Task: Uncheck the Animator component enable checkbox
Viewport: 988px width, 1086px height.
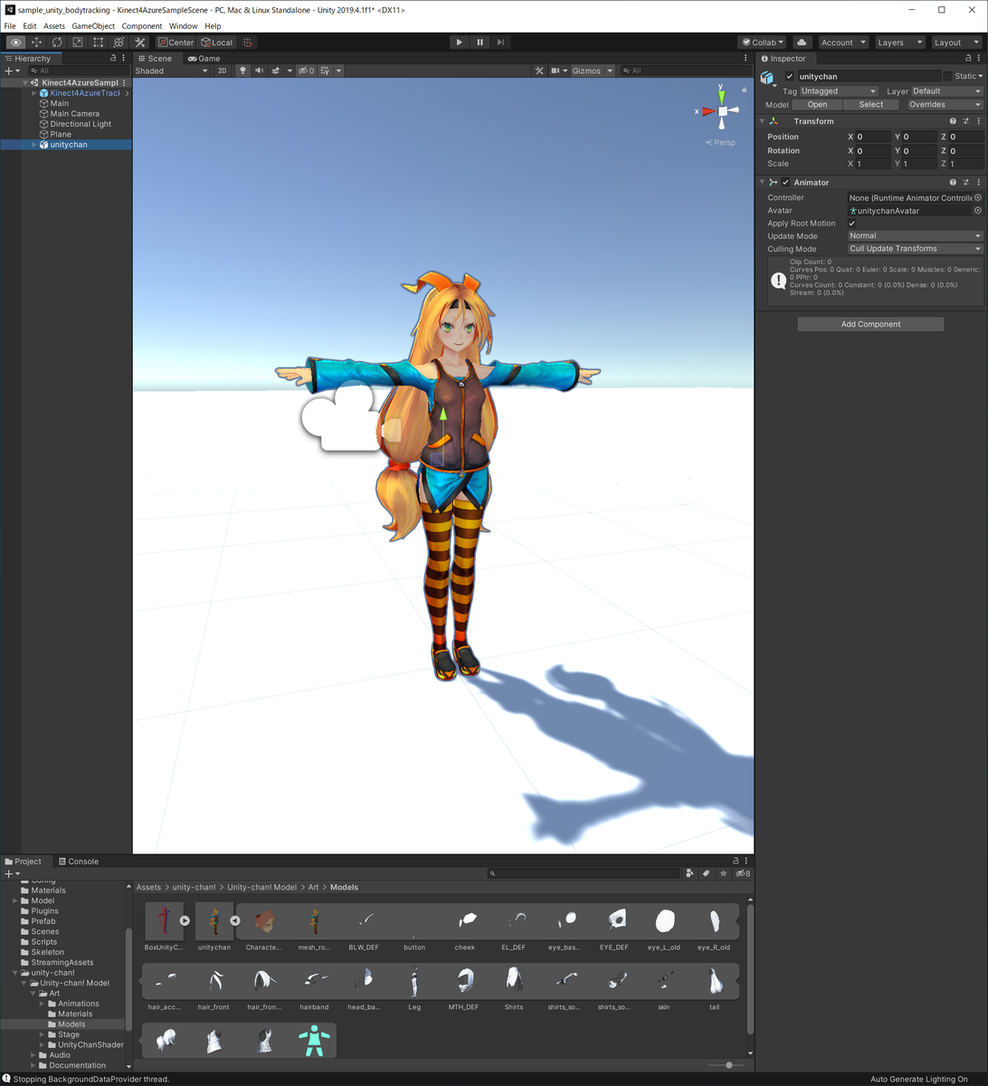Action: point(784,182)
